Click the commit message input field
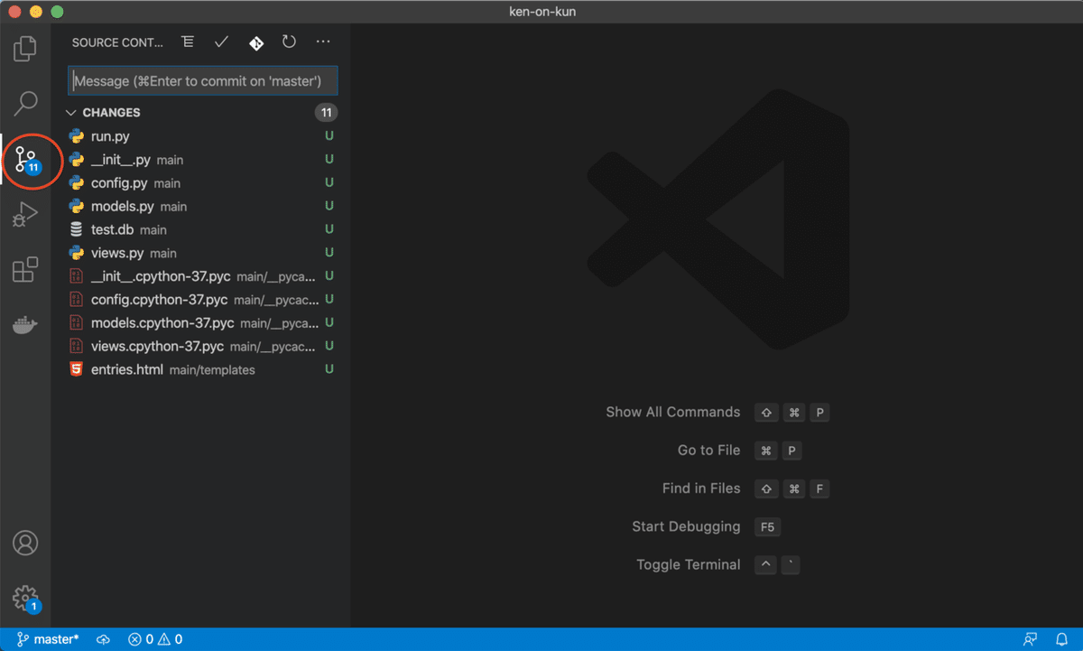Viewport: 1083px width, 651px height. 203,81
